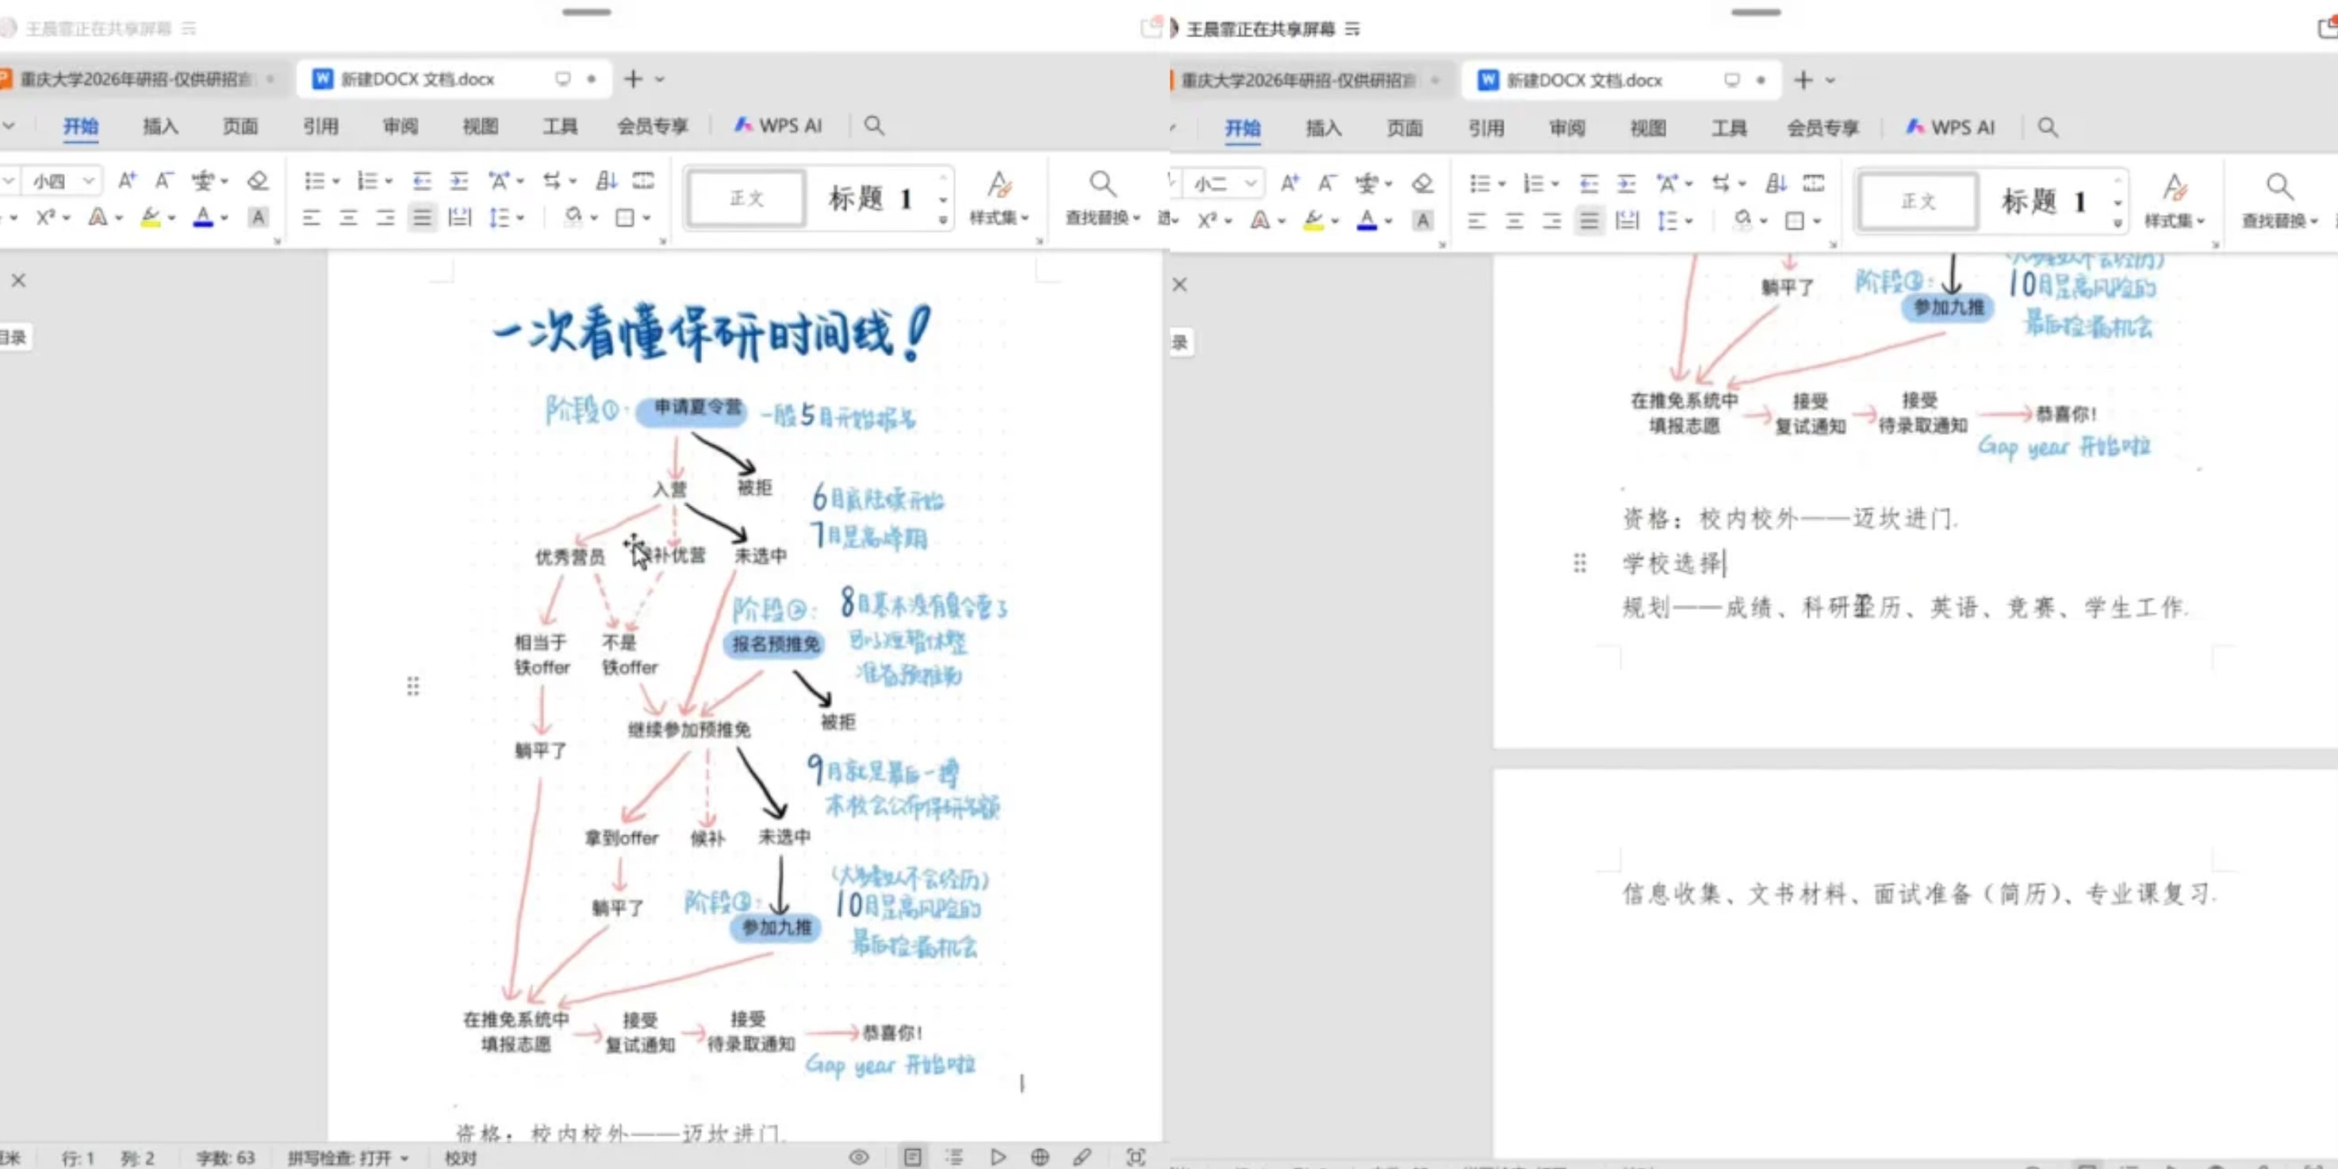The height and width of the screenshot is (1169, 2338).
Task: Toggle character shading A button
Action: click(259, 218)
